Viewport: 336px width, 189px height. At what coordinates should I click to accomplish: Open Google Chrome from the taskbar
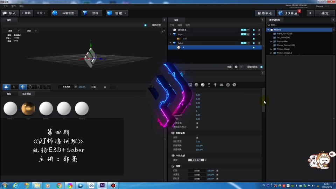[x=59, y=185]
